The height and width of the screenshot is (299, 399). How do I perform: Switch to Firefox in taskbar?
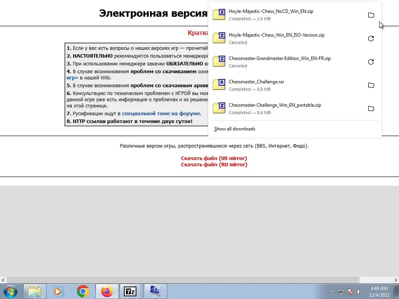pyautogui.click(x=107, y=291)
